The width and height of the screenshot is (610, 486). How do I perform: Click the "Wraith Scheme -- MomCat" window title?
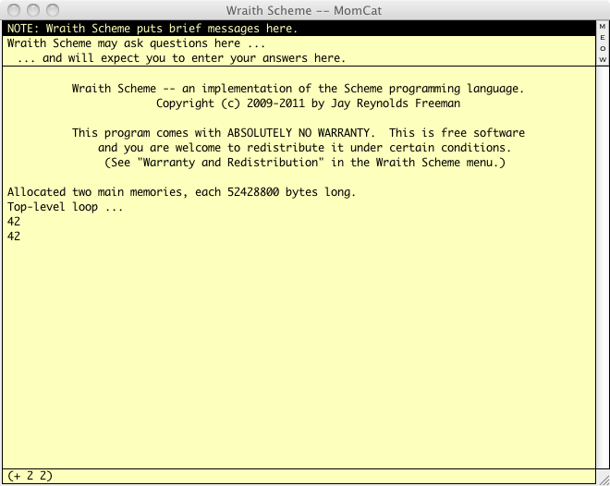[x=305, y=10]
